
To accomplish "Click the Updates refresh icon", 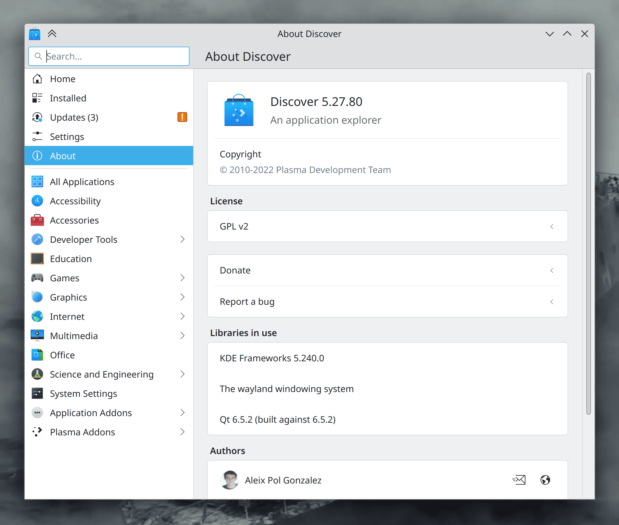I will [x=37, y=117].
